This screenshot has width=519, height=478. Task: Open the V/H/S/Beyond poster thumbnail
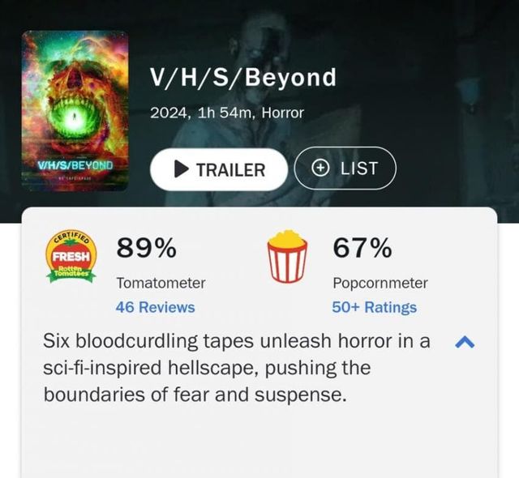[x=75, y=111]
